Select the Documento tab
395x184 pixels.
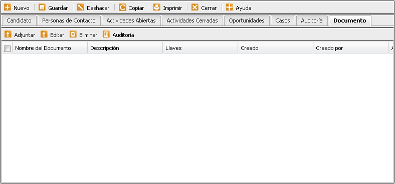[x=350, y=20]
